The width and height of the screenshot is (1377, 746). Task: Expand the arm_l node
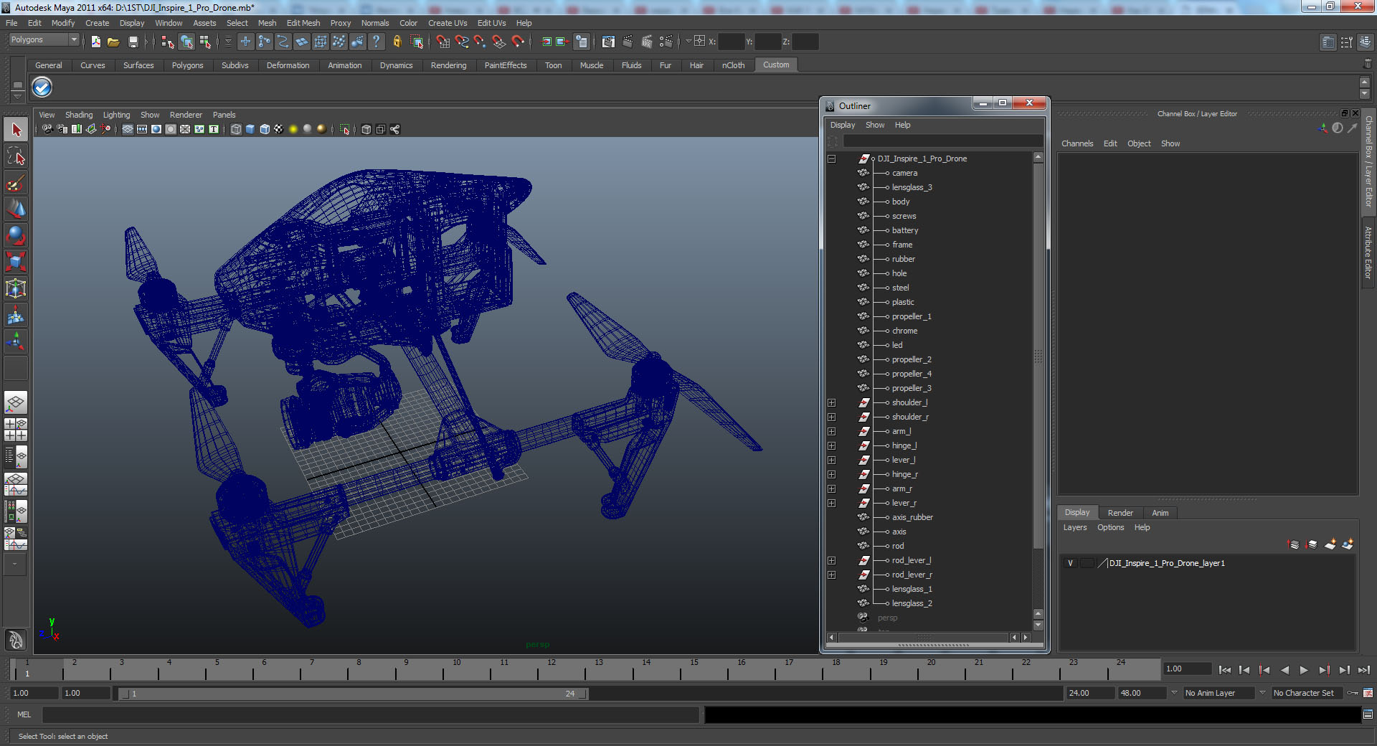(x=831, y=431)
